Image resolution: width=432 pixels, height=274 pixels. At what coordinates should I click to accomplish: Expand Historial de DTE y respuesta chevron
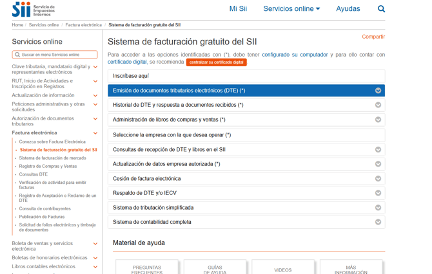[378, 105]
